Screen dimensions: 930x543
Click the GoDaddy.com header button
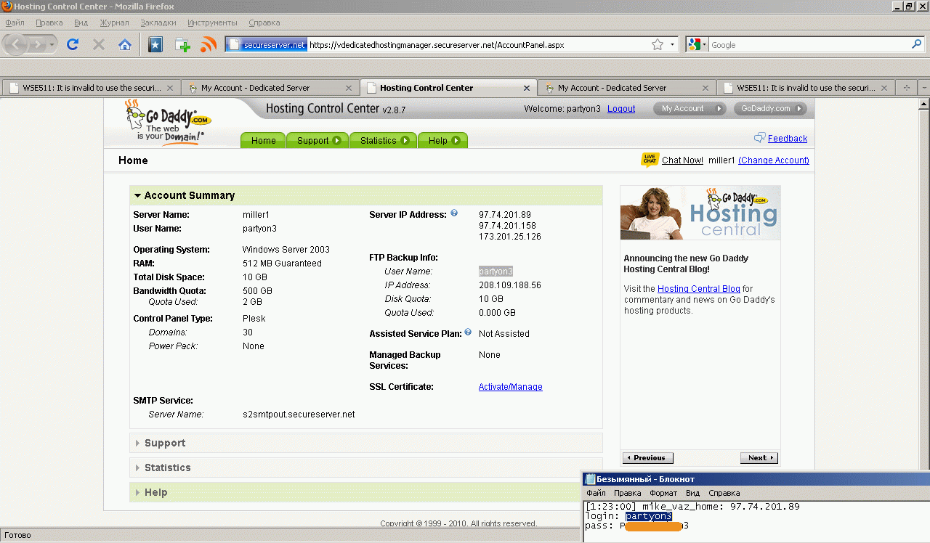point(770,109)
